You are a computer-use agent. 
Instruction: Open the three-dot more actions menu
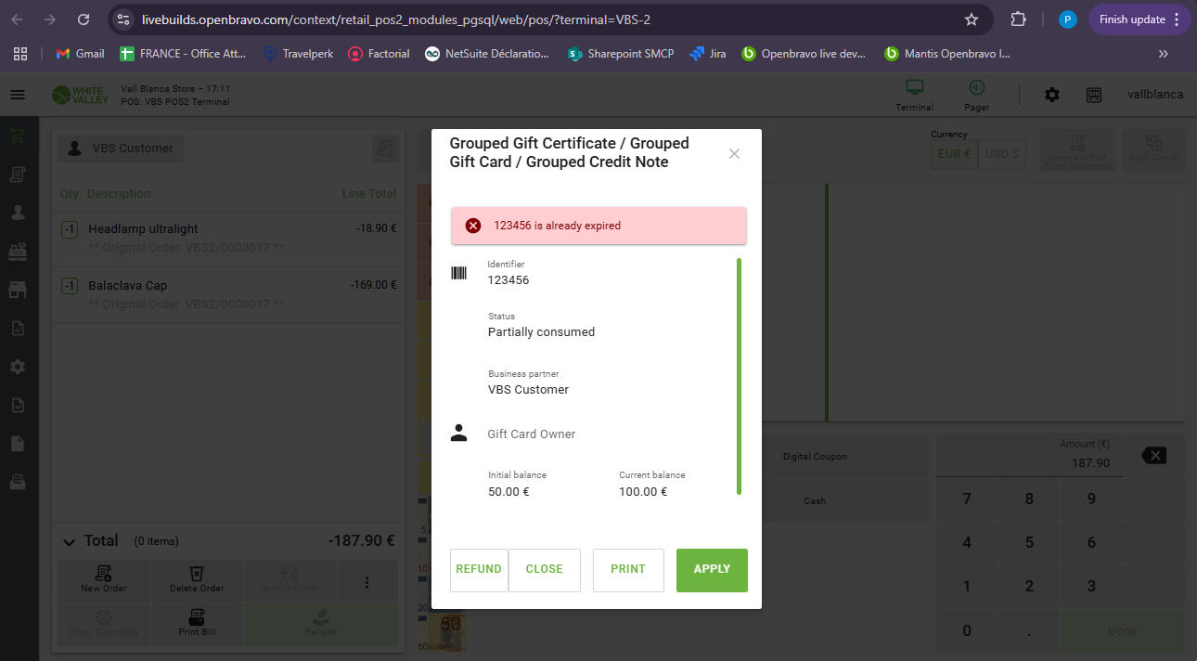click(367, 582)
